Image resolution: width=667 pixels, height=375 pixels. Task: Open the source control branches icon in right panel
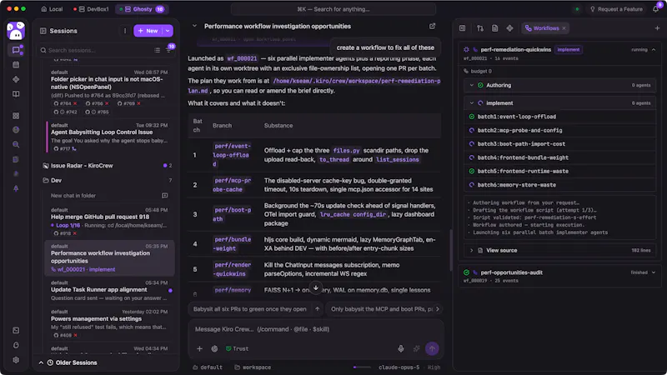point(480,28)
